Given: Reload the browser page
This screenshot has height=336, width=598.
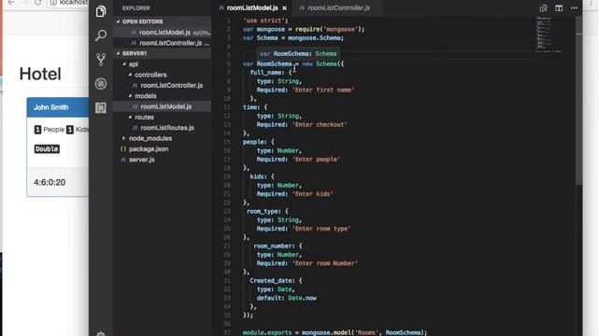Looking at the screenshot, I should click(x=37, y=3).
